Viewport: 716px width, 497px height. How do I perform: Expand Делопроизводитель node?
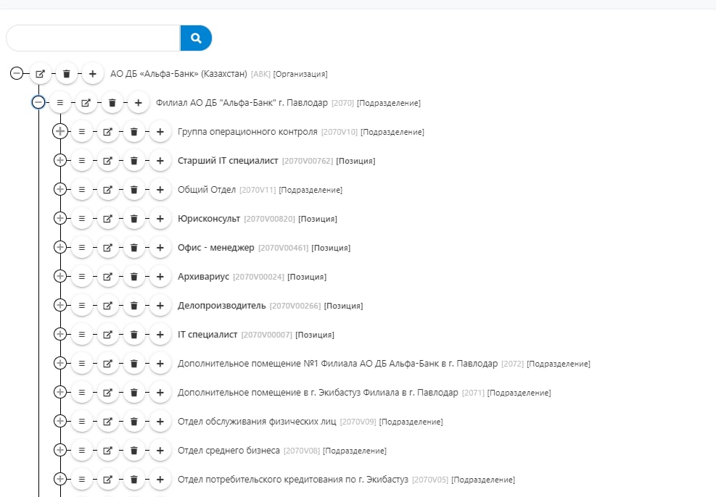(x=59, y=305)
